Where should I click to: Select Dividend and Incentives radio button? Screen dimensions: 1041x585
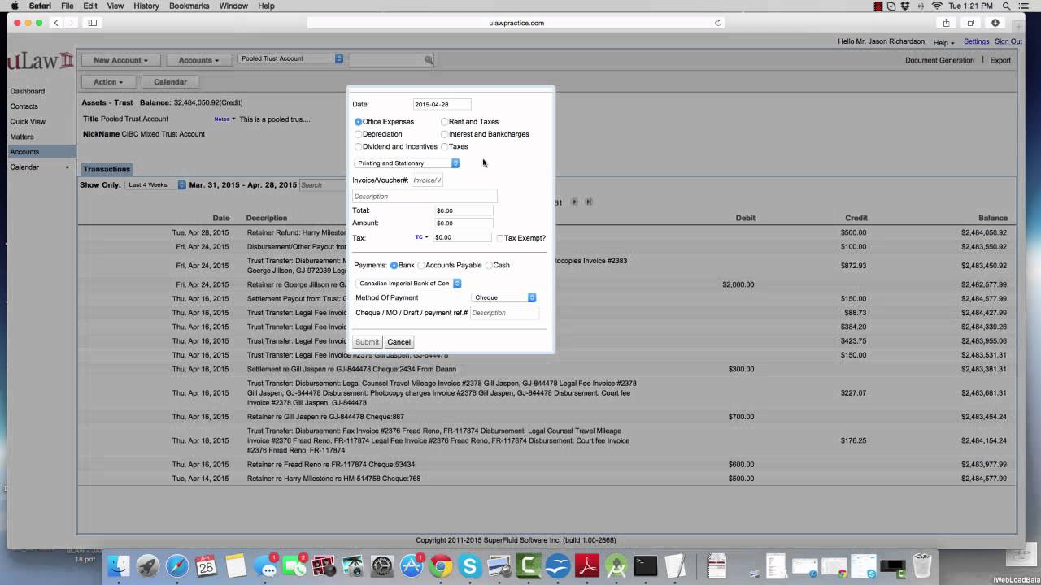click(359, 147)
